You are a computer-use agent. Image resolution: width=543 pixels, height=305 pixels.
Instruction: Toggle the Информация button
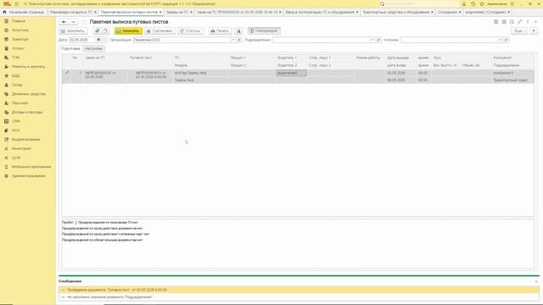pos(264,30)
